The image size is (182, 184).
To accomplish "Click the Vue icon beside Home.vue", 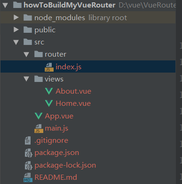I will coord(49,103).
